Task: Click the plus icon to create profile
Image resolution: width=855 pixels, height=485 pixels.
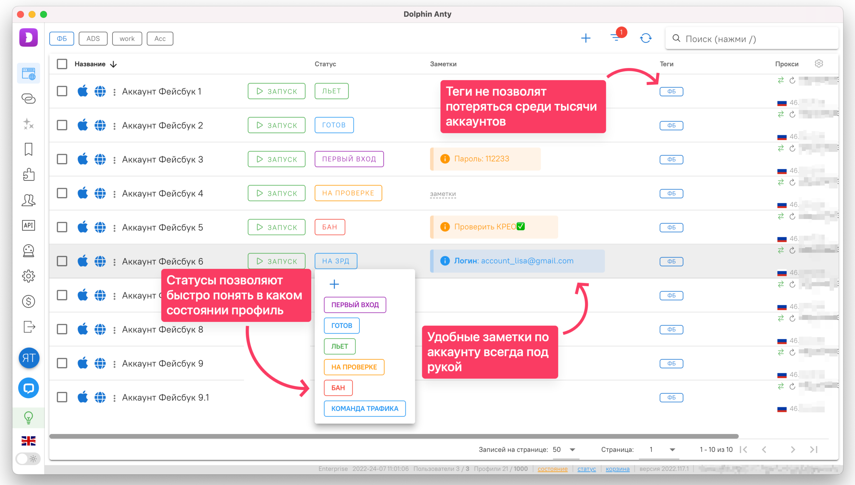Action: pos(585,38)
